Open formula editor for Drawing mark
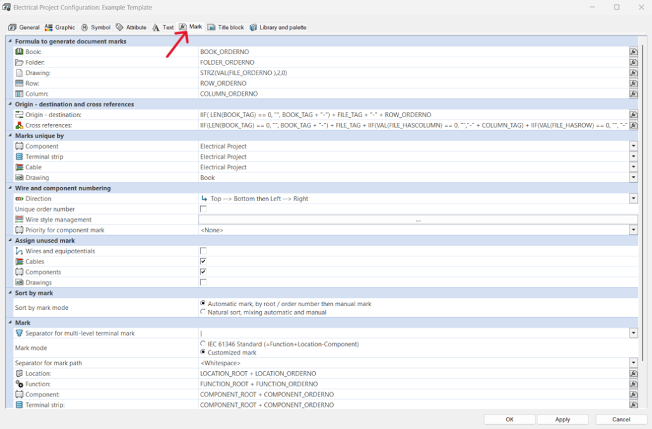 [634, 73]
